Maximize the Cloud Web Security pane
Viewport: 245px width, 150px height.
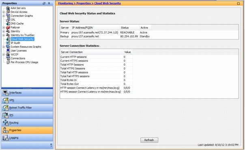point(239,3)
